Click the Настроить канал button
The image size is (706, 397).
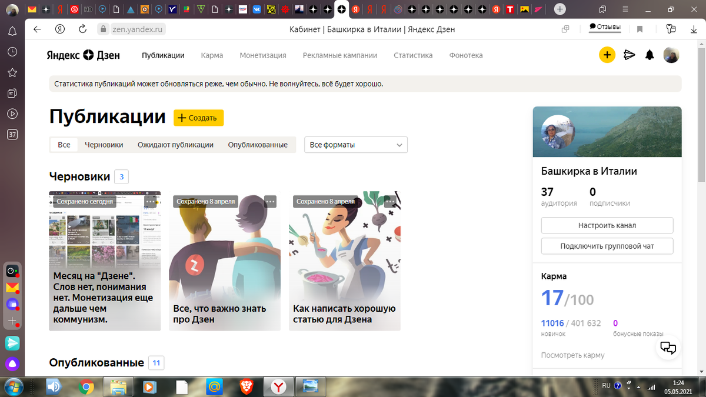(x=607, y=225)
